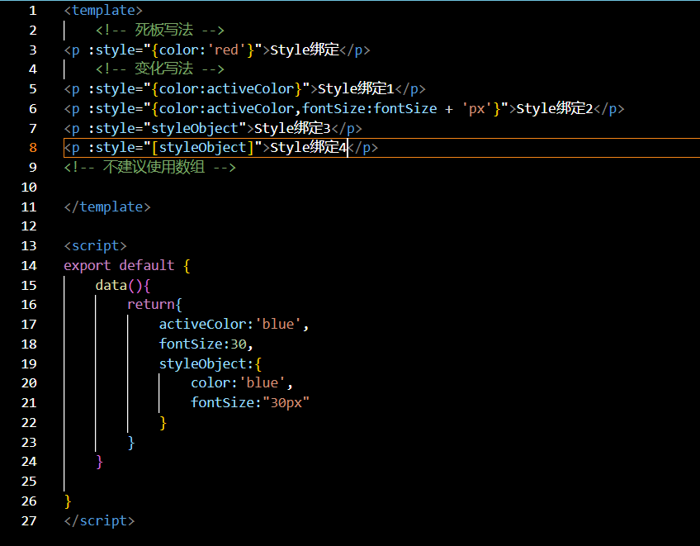Viewport: 700px width, 546px height.
Task: Click 'styleObject:{' on line 19
Action: pyautogui.click(x=210, y=363)
